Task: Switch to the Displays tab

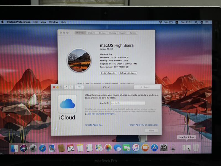Action: (x=91, y=33)
